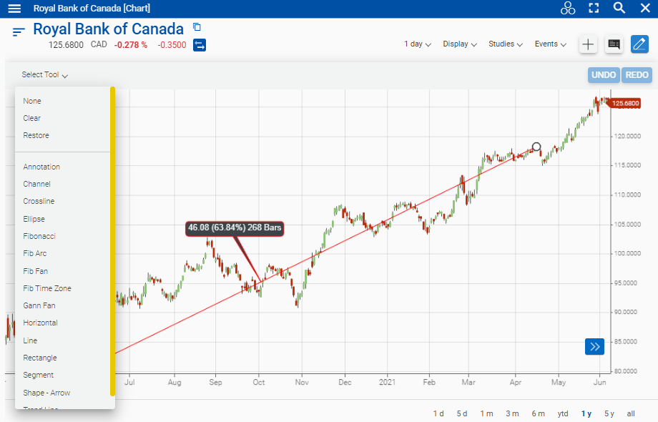Close the chart panel with X
Viewport: 658px width, 422px height.
(x=645, y=8)
